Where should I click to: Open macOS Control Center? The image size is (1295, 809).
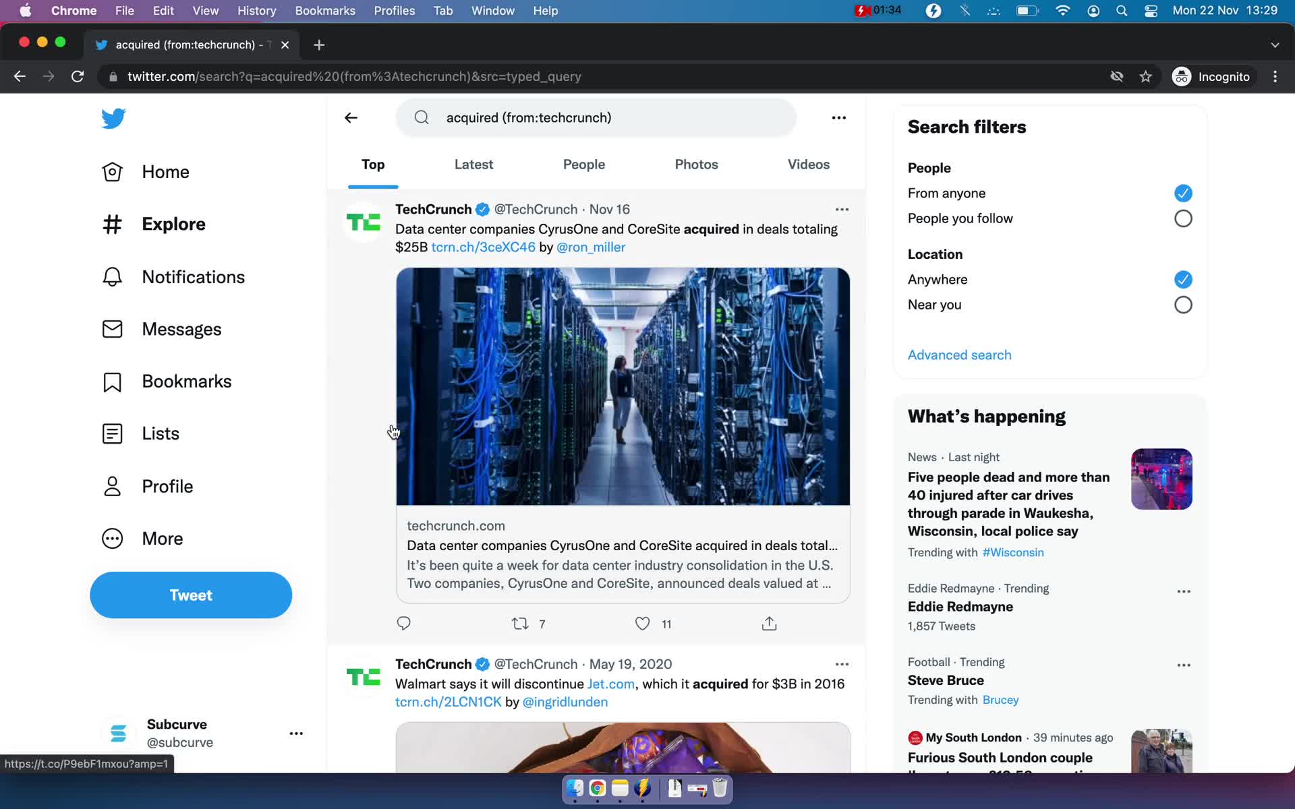coord(1151,11)
